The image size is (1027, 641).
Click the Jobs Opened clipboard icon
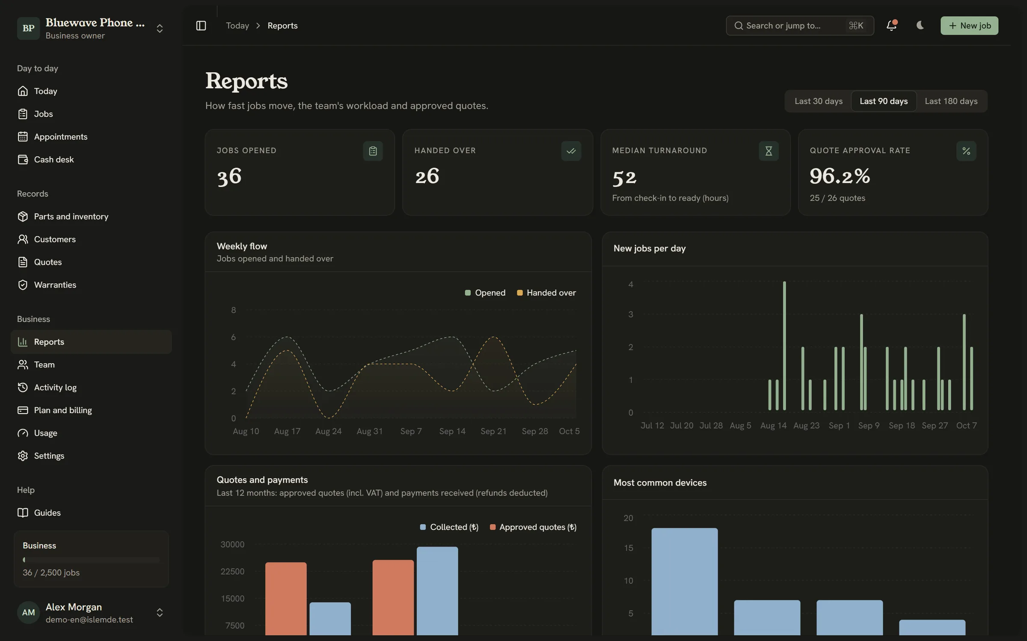pos(373,151)
